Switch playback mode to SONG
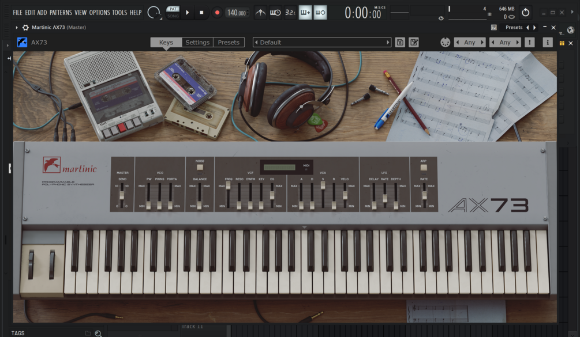This screenshot has width=580, height=337. click(173, 16)
